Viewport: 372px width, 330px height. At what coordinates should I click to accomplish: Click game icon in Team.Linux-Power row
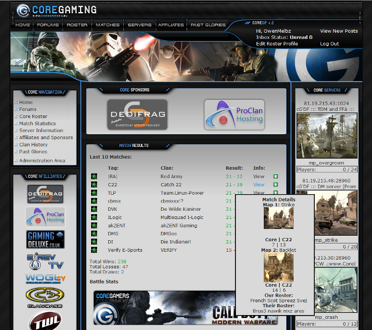click(x=94, y=193)
